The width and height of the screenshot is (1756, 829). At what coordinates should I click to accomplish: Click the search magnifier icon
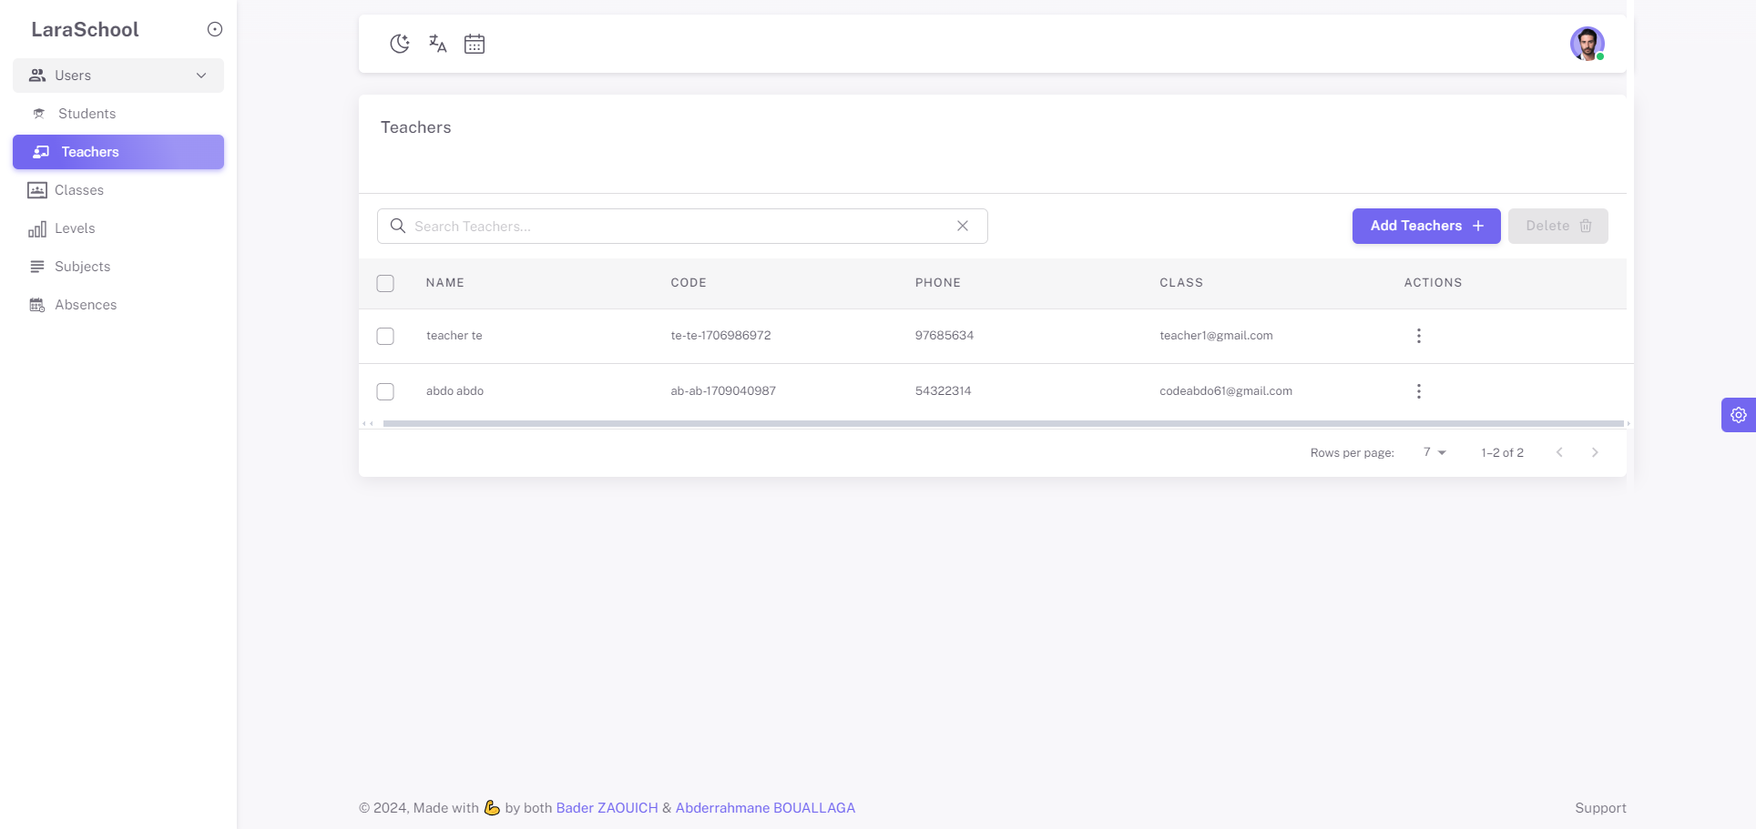398,226
